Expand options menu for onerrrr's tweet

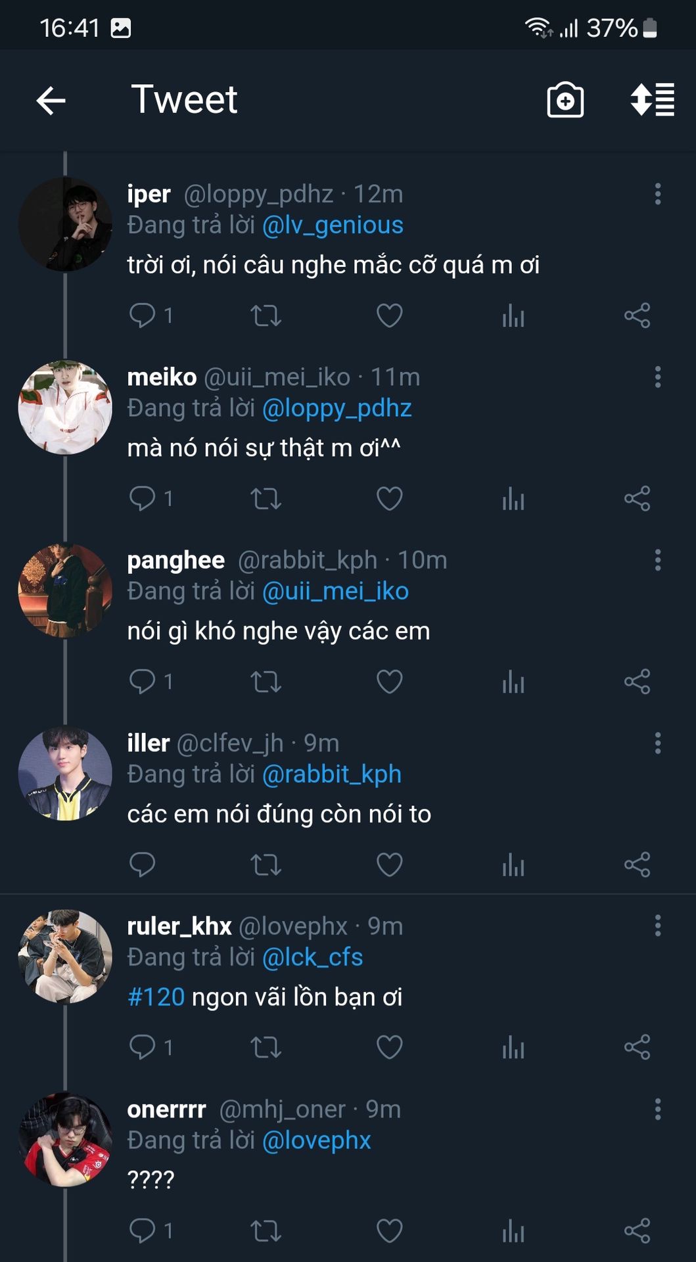pyautogui.click(x=657, y=1109)
